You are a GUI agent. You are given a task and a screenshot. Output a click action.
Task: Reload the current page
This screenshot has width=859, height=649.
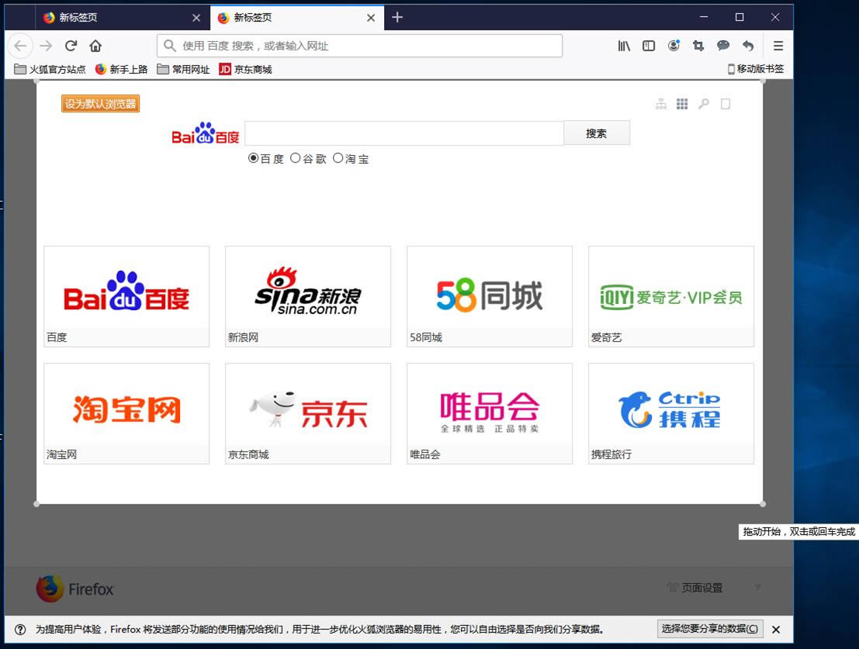(71, 46)
